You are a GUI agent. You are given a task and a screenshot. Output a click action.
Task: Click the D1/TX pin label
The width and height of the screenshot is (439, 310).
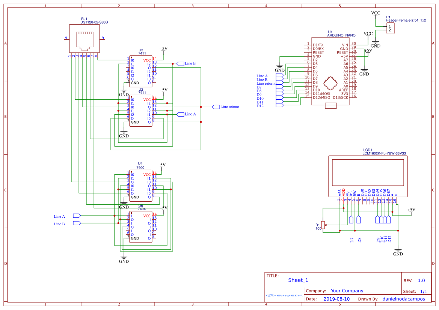click(318, 45)
